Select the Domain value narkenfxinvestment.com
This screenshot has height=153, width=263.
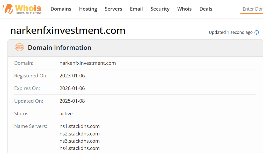tap(87, 63)
